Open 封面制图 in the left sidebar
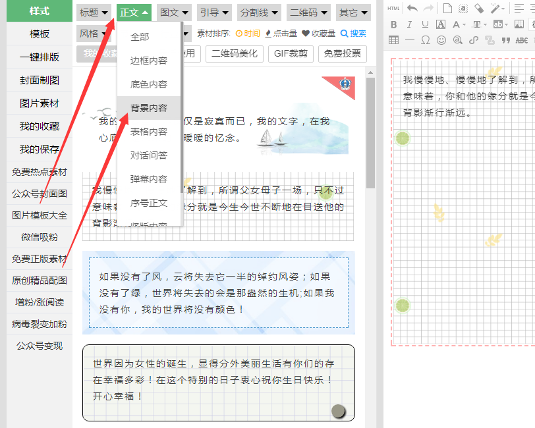The height and width of the screenshot is (428, 535). (40, 80)
